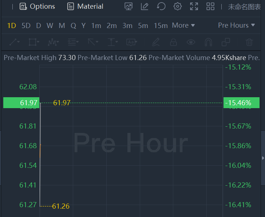Click the edit pencil icon in top bar
Image resolution: width=265 pixels, height=217 pixels.
[145, 6]
